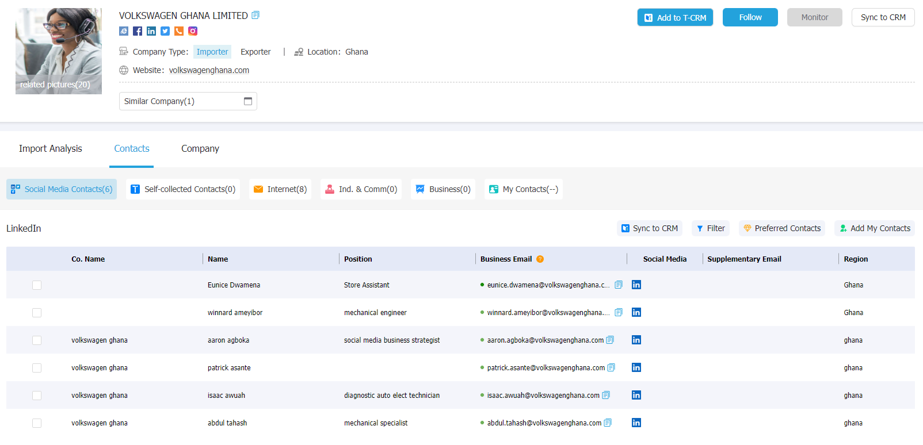
Task: Open related pictures(20) thumbnail
Action: (59, 51)
